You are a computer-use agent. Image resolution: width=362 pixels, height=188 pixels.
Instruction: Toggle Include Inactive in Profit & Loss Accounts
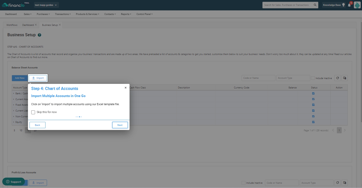click(x=243, y=183)
